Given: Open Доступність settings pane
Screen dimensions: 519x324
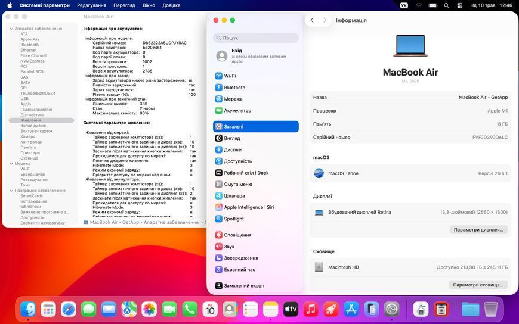Looking at the screenshot, I should coord(255,161).
